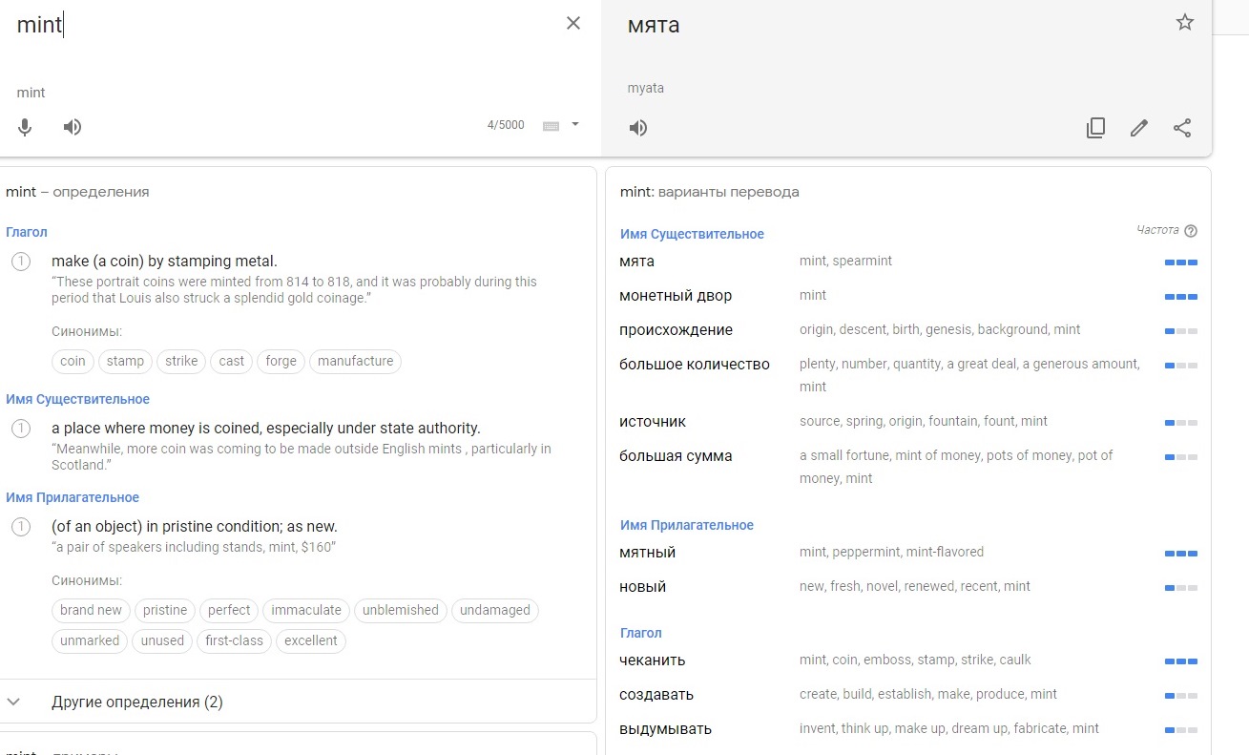Open the virtual keyboard icon
This screenshot has width=1249, height=755.
pos(551,126)
